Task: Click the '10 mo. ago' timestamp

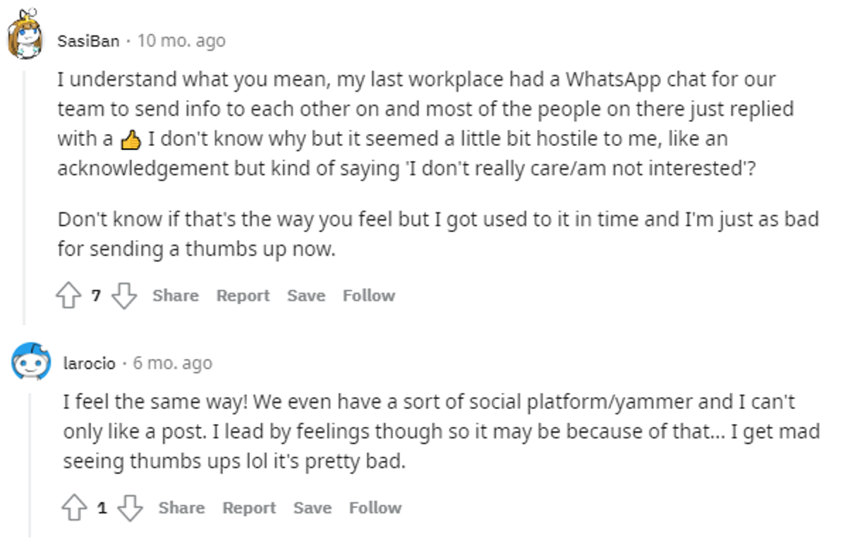Action: click(181, 41)
